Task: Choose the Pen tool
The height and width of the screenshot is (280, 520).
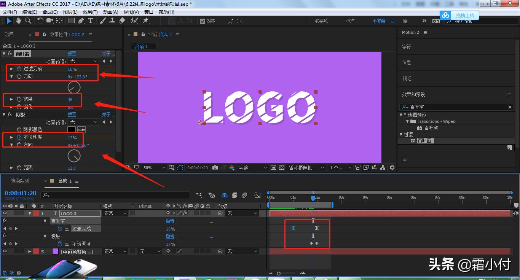Action: point(81,21)
